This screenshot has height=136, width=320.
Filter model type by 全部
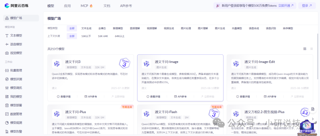pyautogui.click(x=72, y=28)
